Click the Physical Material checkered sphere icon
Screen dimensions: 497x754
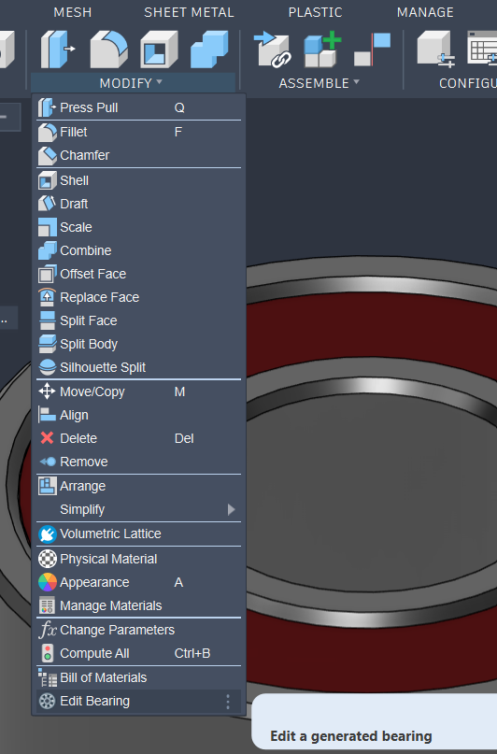(x=47, y=559)
